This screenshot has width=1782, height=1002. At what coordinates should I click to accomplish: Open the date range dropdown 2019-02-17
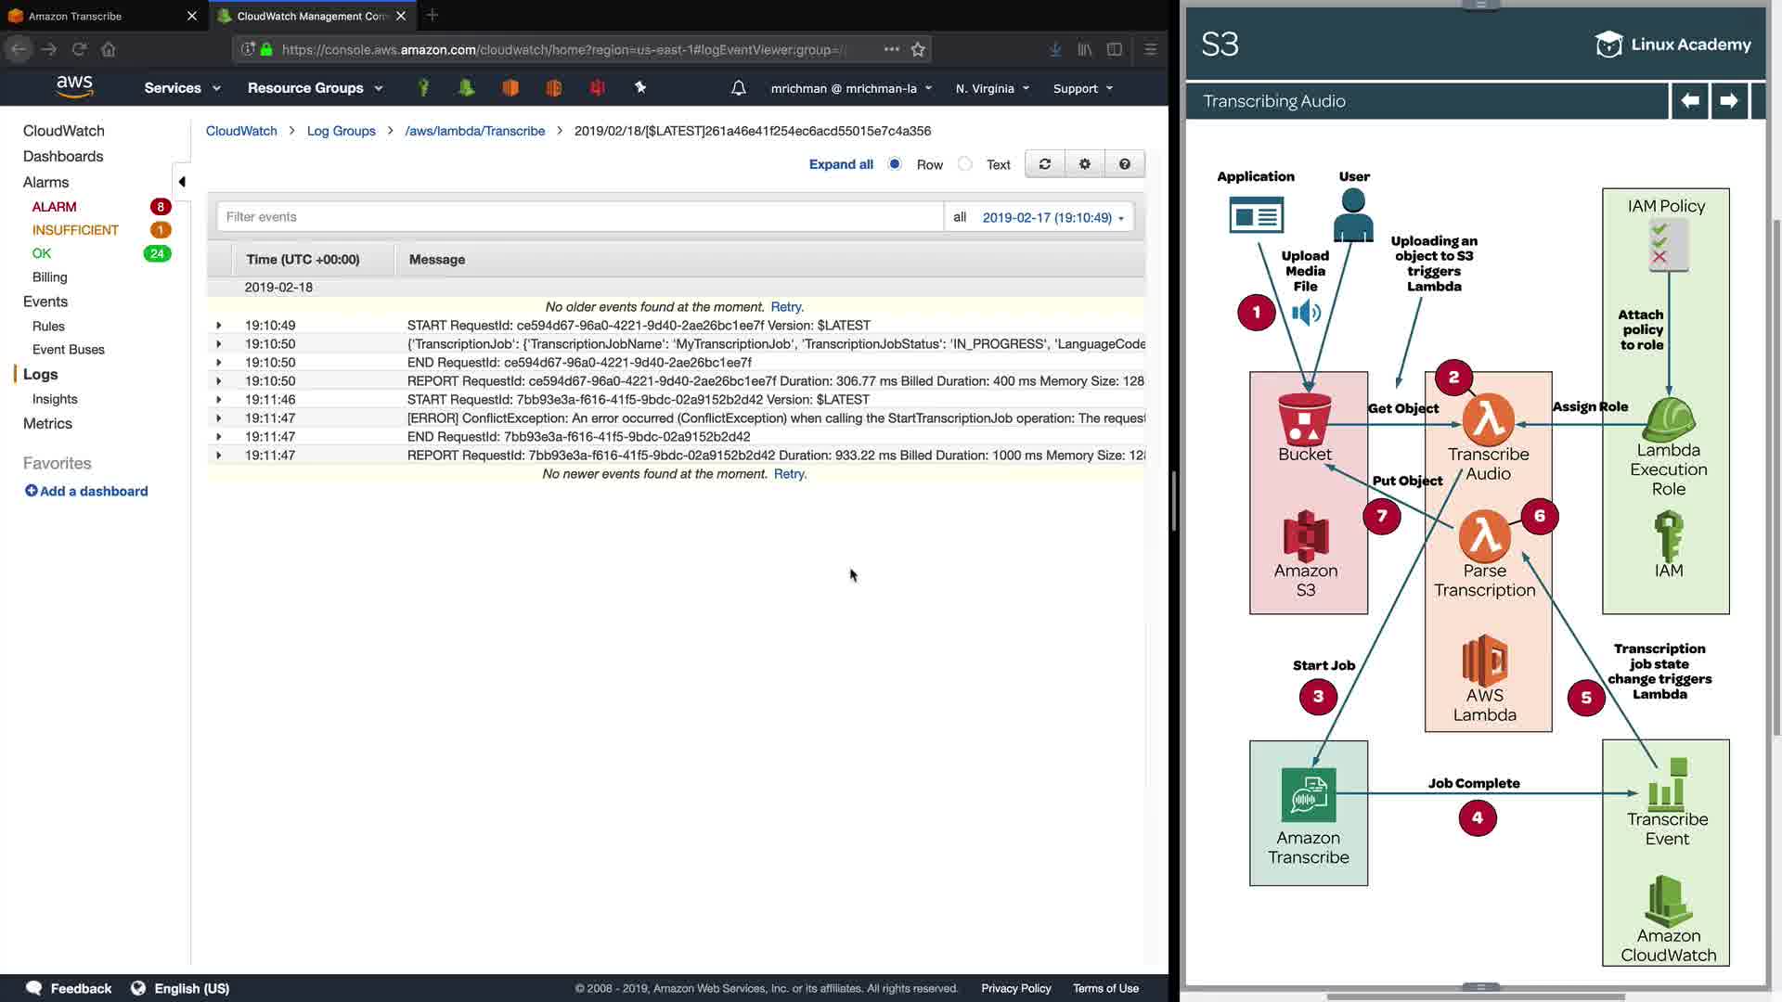(x=1052, y=217)
